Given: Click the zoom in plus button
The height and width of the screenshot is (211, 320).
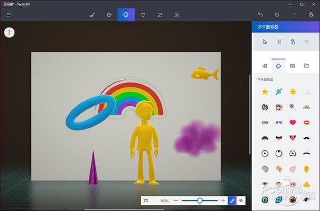Looking at the screenshot, I should coord(223,200).
